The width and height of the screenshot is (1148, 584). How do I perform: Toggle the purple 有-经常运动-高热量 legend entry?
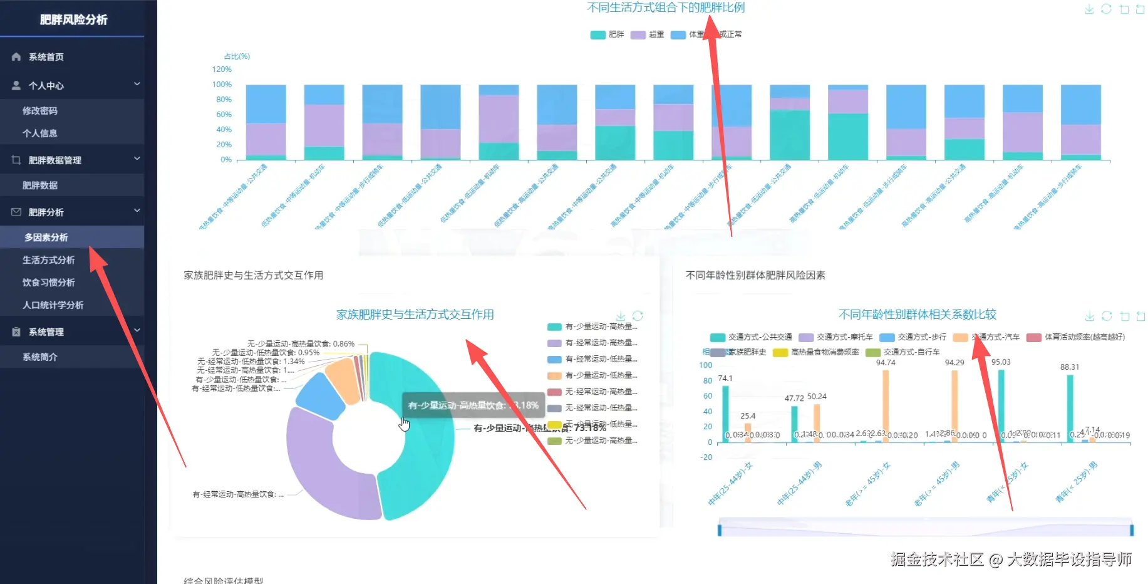[x=592, y=343]
